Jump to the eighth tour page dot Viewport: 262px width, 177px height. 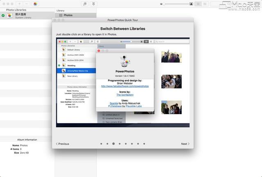tap(144, 144)
